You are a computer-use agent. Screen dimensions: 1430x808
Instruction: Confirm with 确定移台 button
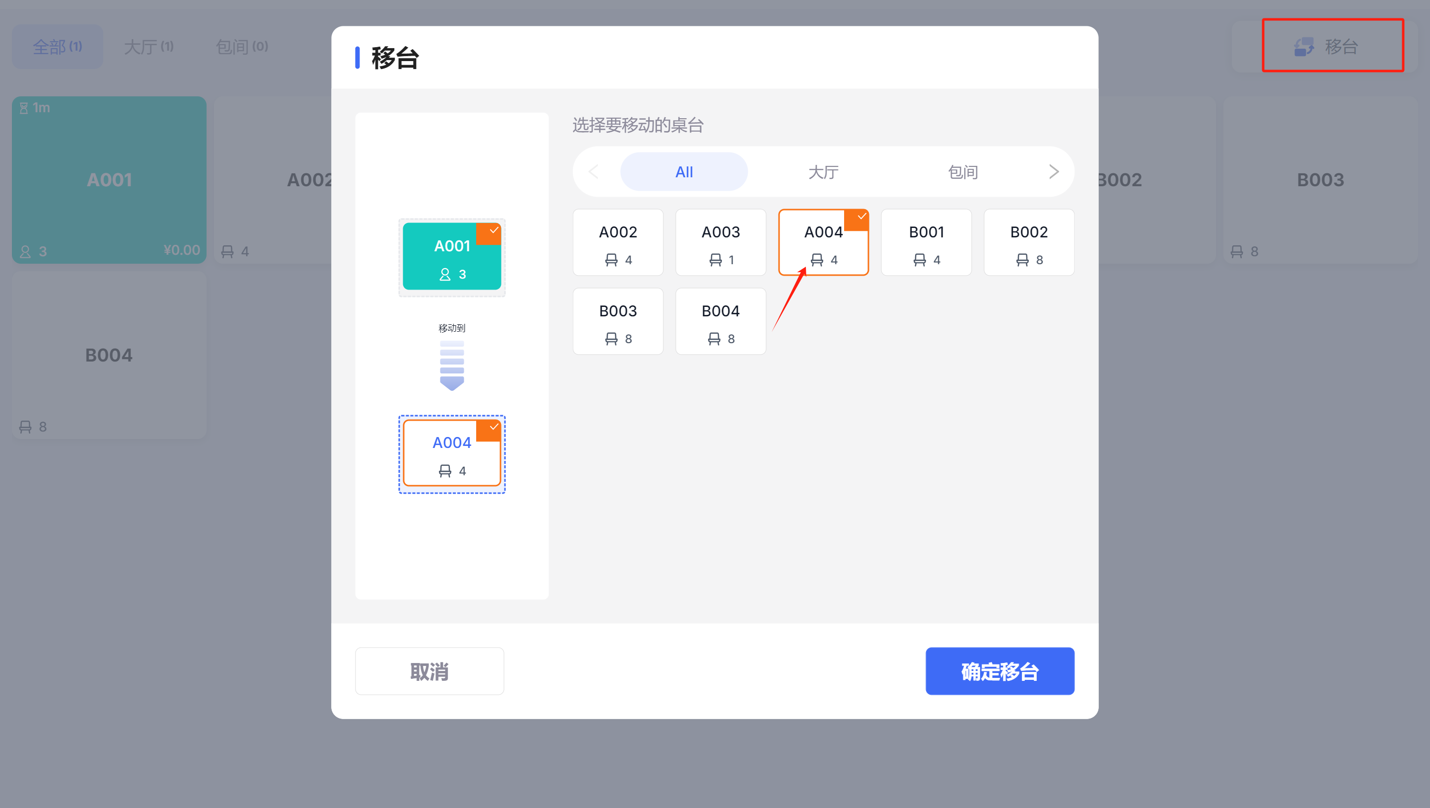click(1000, 671)
